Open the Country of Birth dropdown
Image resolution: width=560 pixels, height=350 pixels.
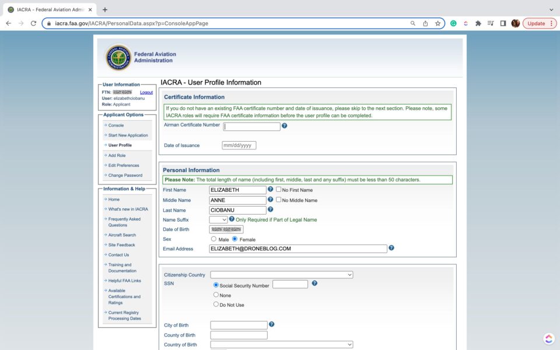point(281,344)
